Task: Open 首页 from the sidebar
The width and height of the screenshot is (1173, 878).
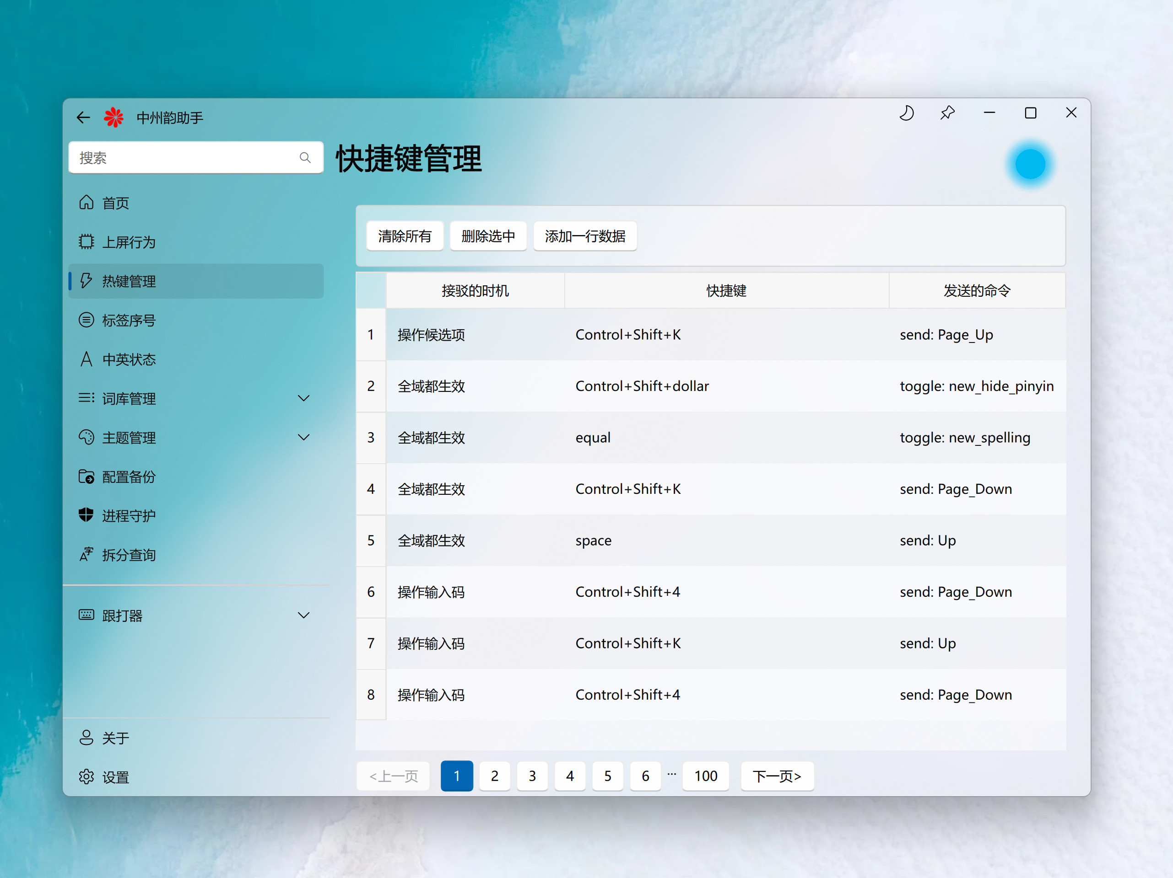Action: click(115, 203)
